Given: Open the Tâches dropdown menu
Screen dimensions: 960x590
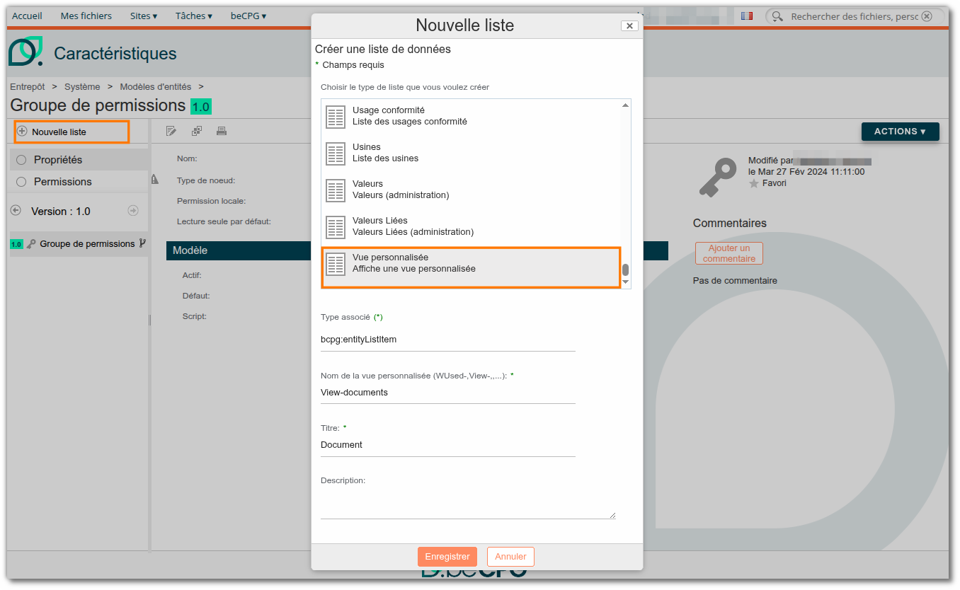Looking at the screenshot, I should (x=194, y=16).
